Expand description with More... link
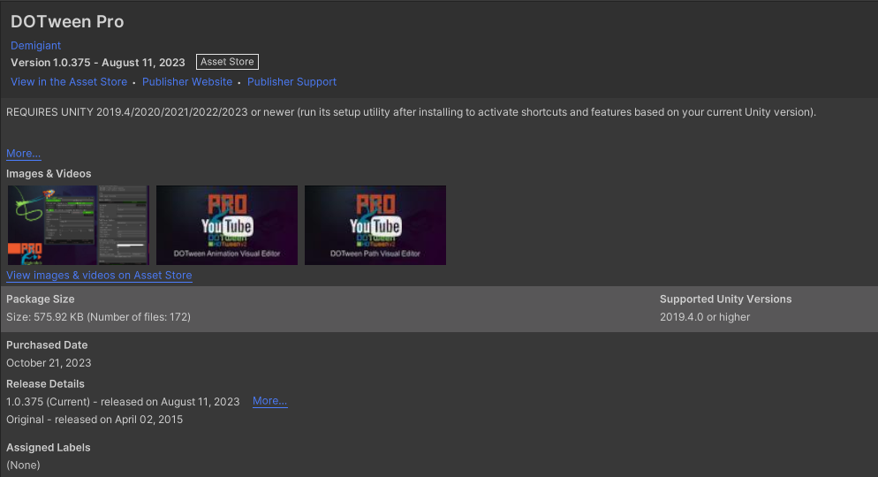The height and width of the screenshot is (477, 878). click(x=24, y=154)
